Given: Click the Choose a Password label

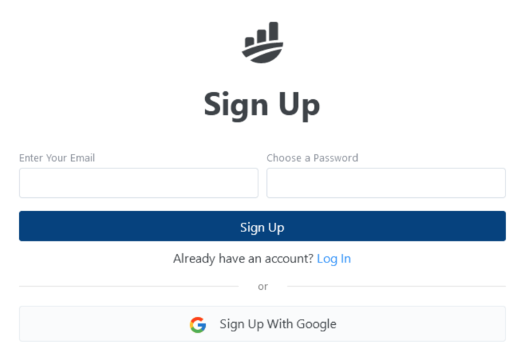Looking at the screenshot, I should tap(312, 158).
